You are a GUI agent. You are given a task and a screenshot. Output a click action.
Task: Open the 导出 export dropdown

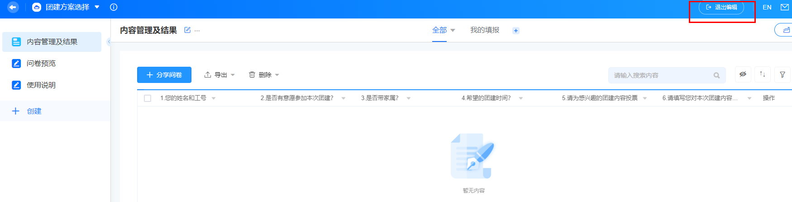click(x=219, y=75)
